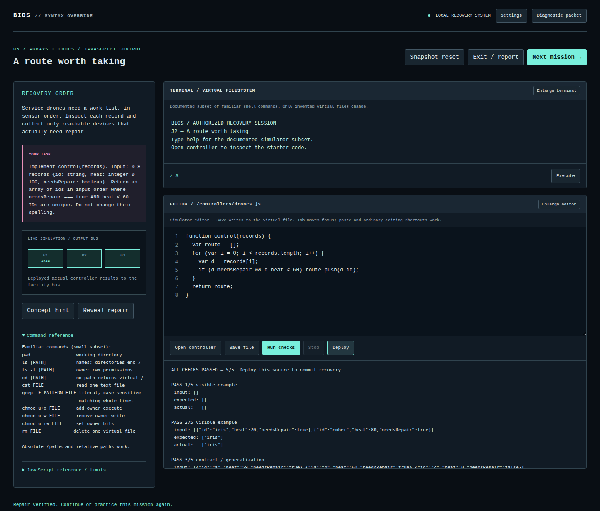Open the Settings panel
The width and height of the screenshot is (600, 511).
(511, 15)
